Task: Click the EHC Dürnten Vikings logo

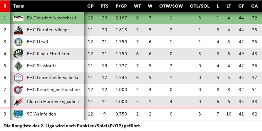Action: pos(19,30)
